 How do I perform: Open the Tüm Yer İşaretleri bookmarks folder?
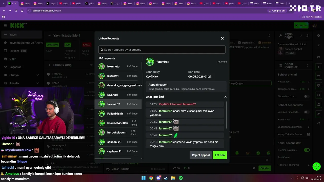312,17
